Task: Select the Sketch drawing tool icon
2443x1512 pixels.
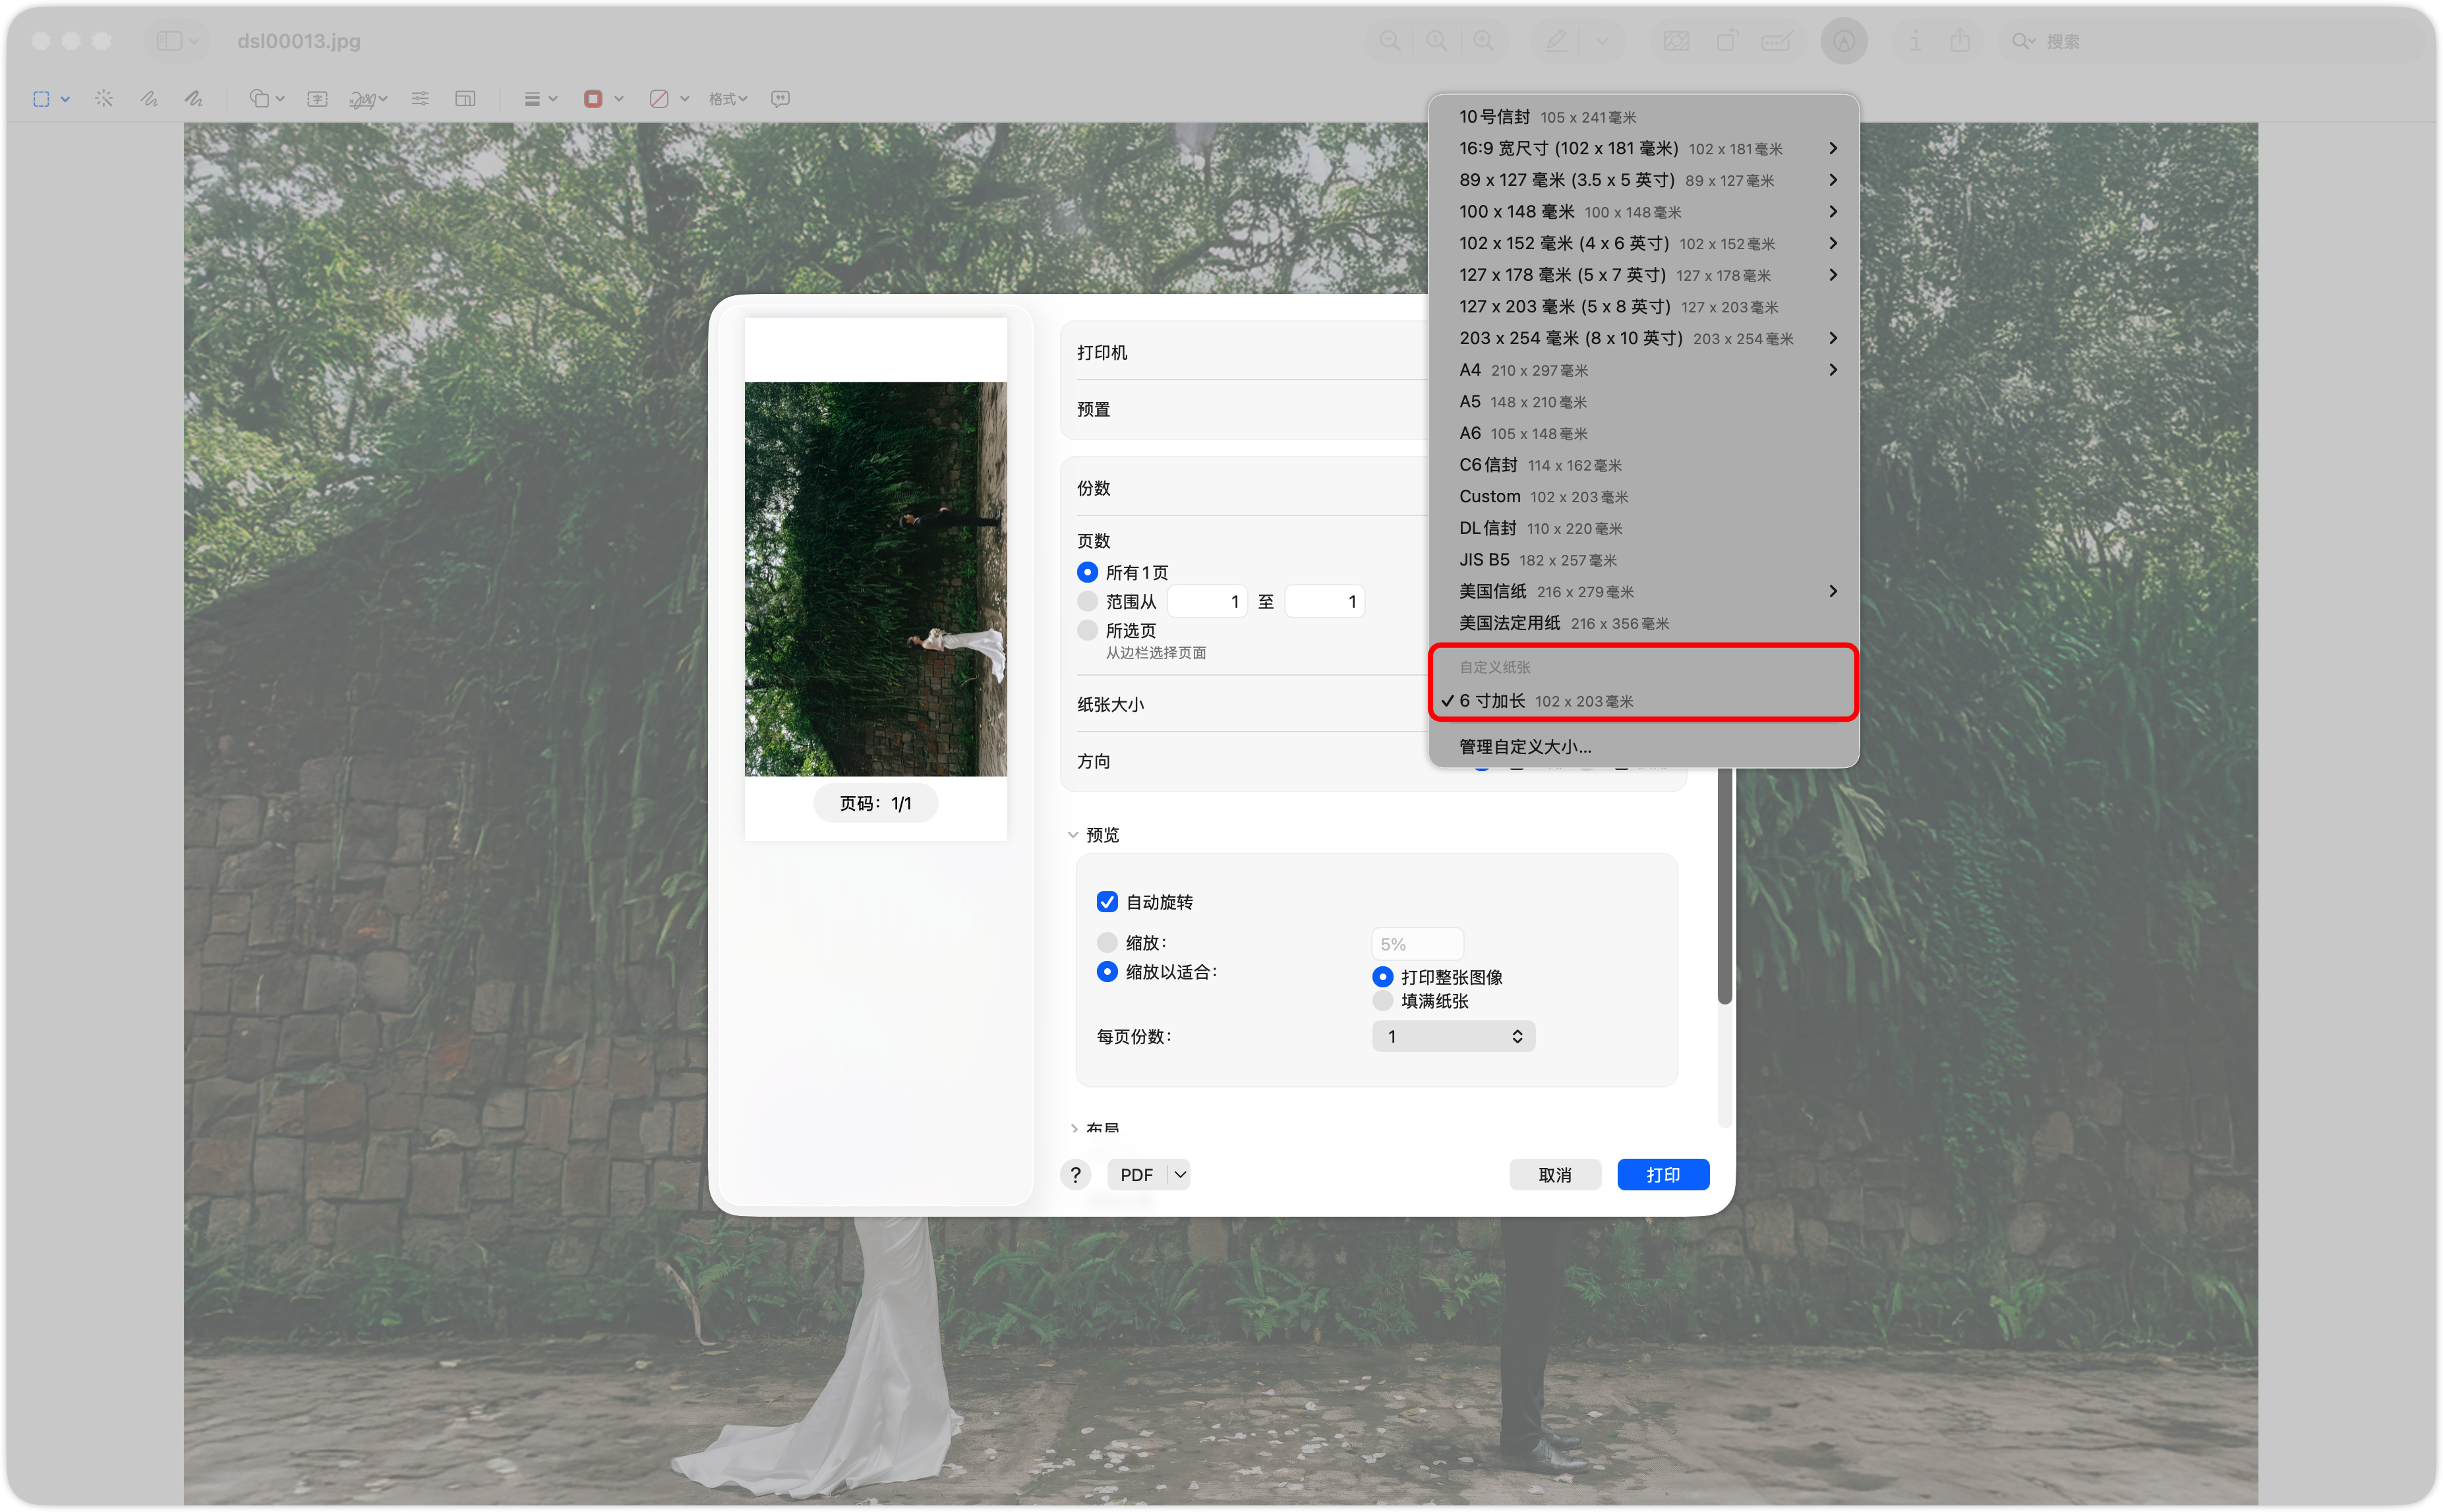Action: coord(149,99)
